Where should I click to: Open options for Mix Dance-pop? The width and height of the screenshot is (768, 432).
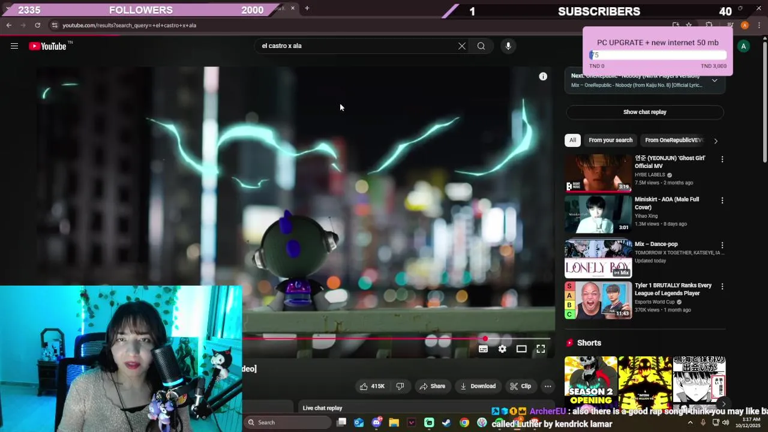click(x=722, y=245)
